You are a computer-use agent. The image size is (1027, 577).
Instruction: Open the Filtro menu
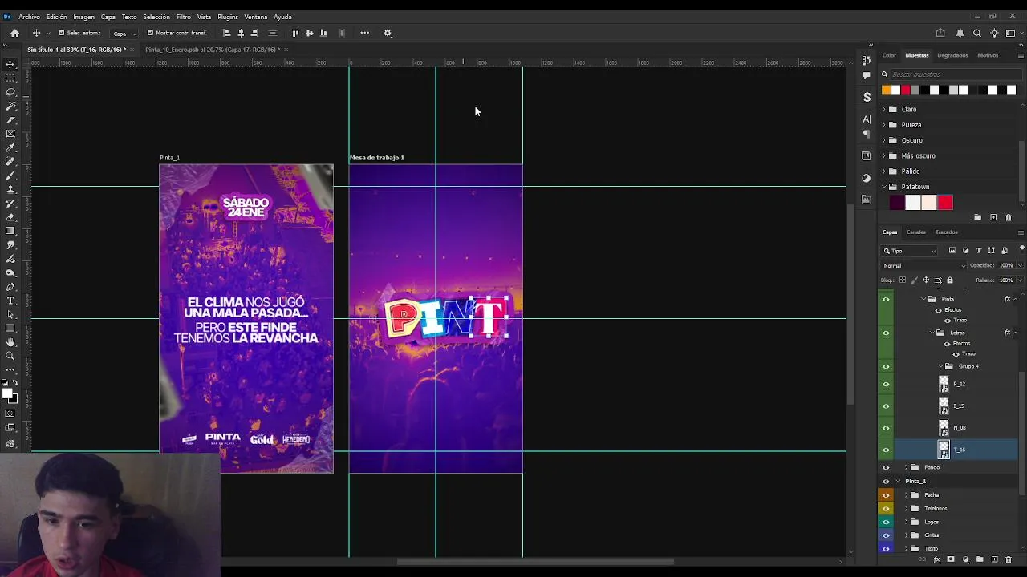(x=184, y=17)
